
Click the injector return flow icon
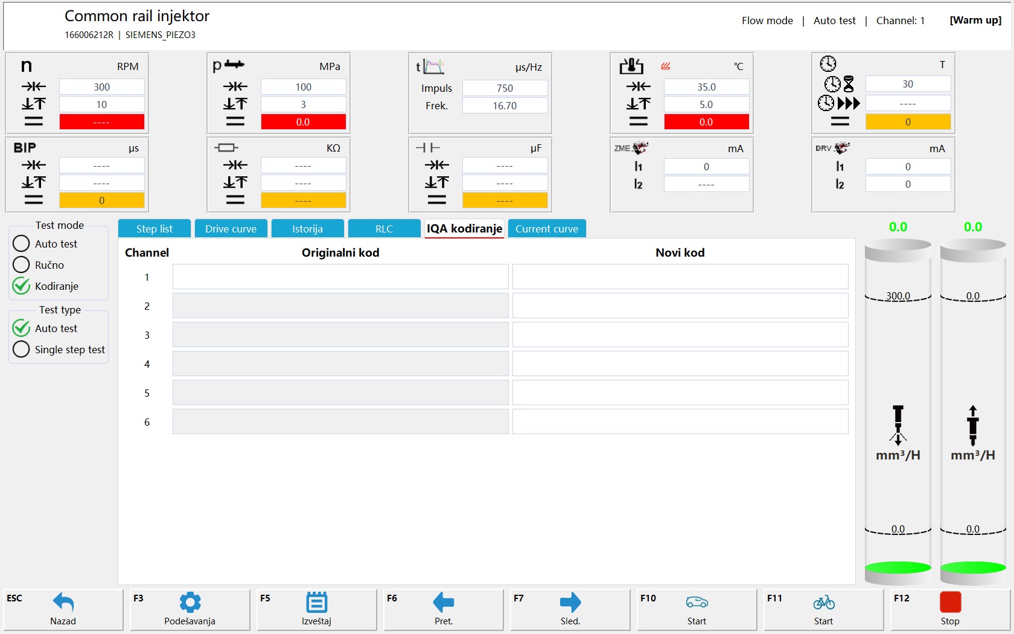[x=972, y=425]
